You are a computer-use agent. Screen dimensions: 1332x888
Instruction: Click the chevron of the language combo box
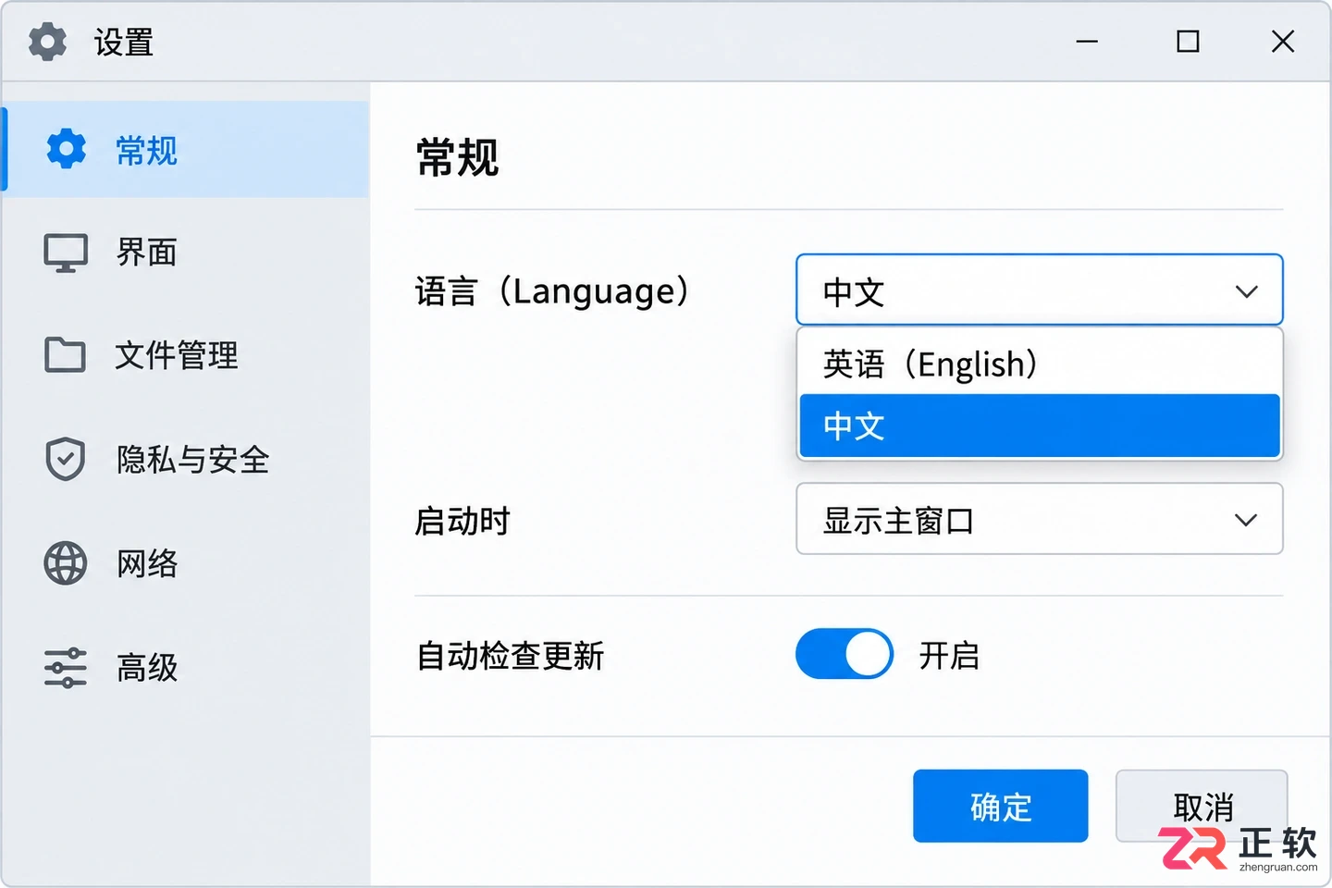point(1246,291)
